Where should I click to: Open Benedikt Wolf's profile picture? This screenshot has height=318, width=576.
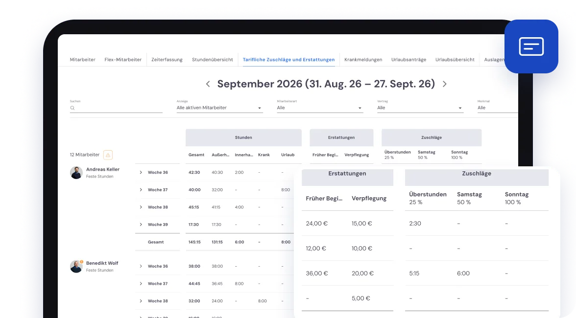point(76,267)
